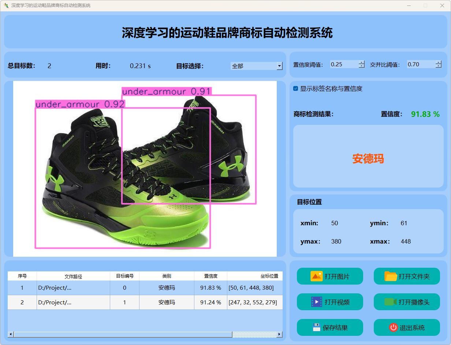Click the xmin value 50
Viewport: 451px width, 345px height.
tap(335, 223)
